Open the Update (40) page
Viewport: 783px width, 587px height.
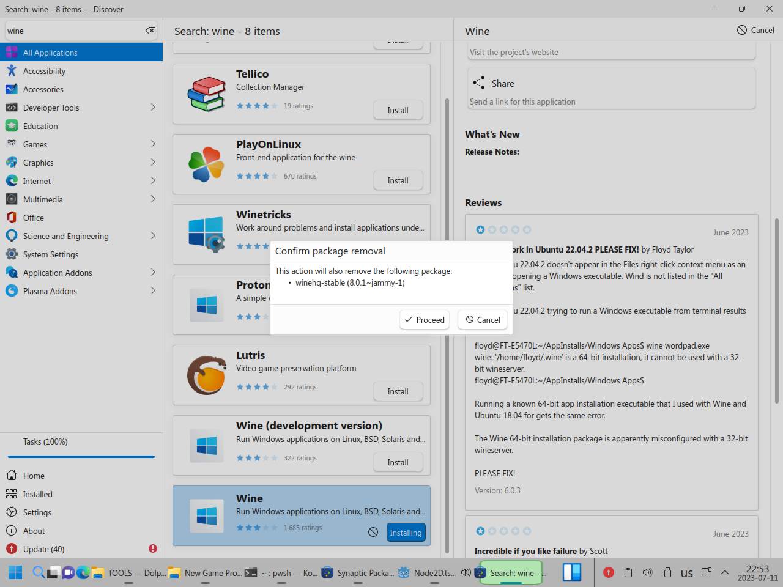point(81,549)
